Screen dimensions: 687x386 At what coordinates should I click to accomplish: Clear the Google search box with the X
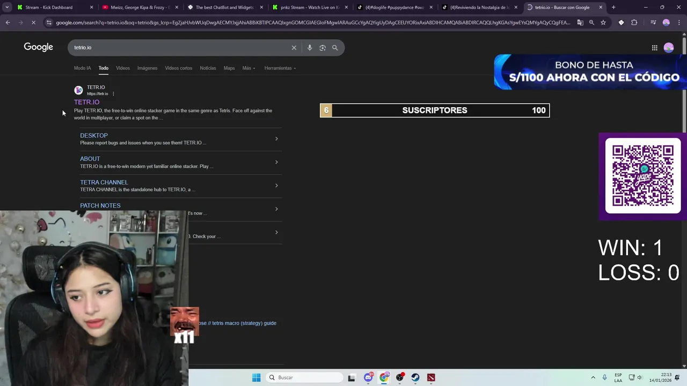[294, 48]
